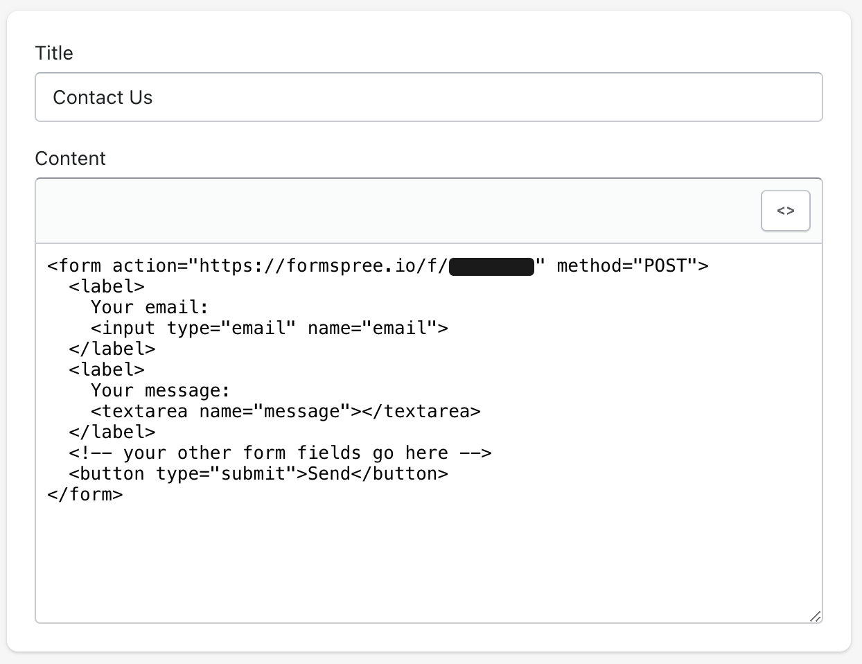The height and width of the screenshot is (664, 862).
Task: Click the empty toolbar strip above the code
Action: pos(346,210)
